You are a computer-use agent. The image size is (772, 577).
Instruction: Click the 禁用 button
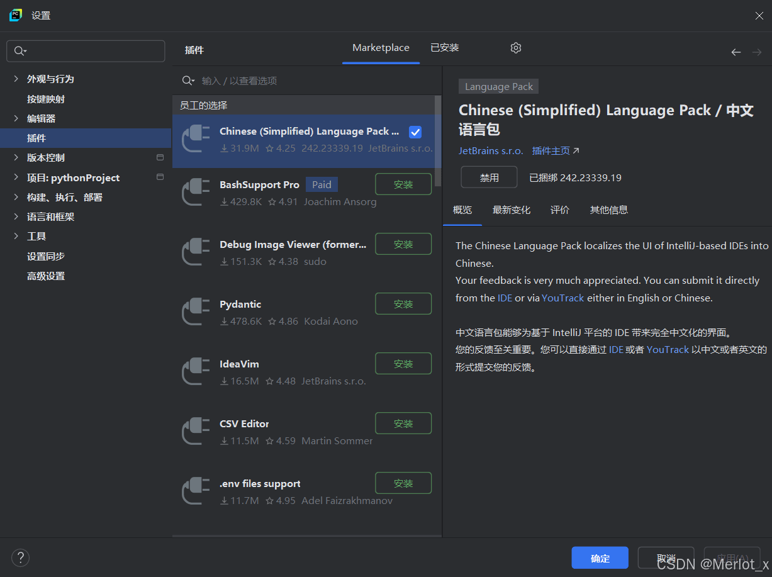click(489, 177)
